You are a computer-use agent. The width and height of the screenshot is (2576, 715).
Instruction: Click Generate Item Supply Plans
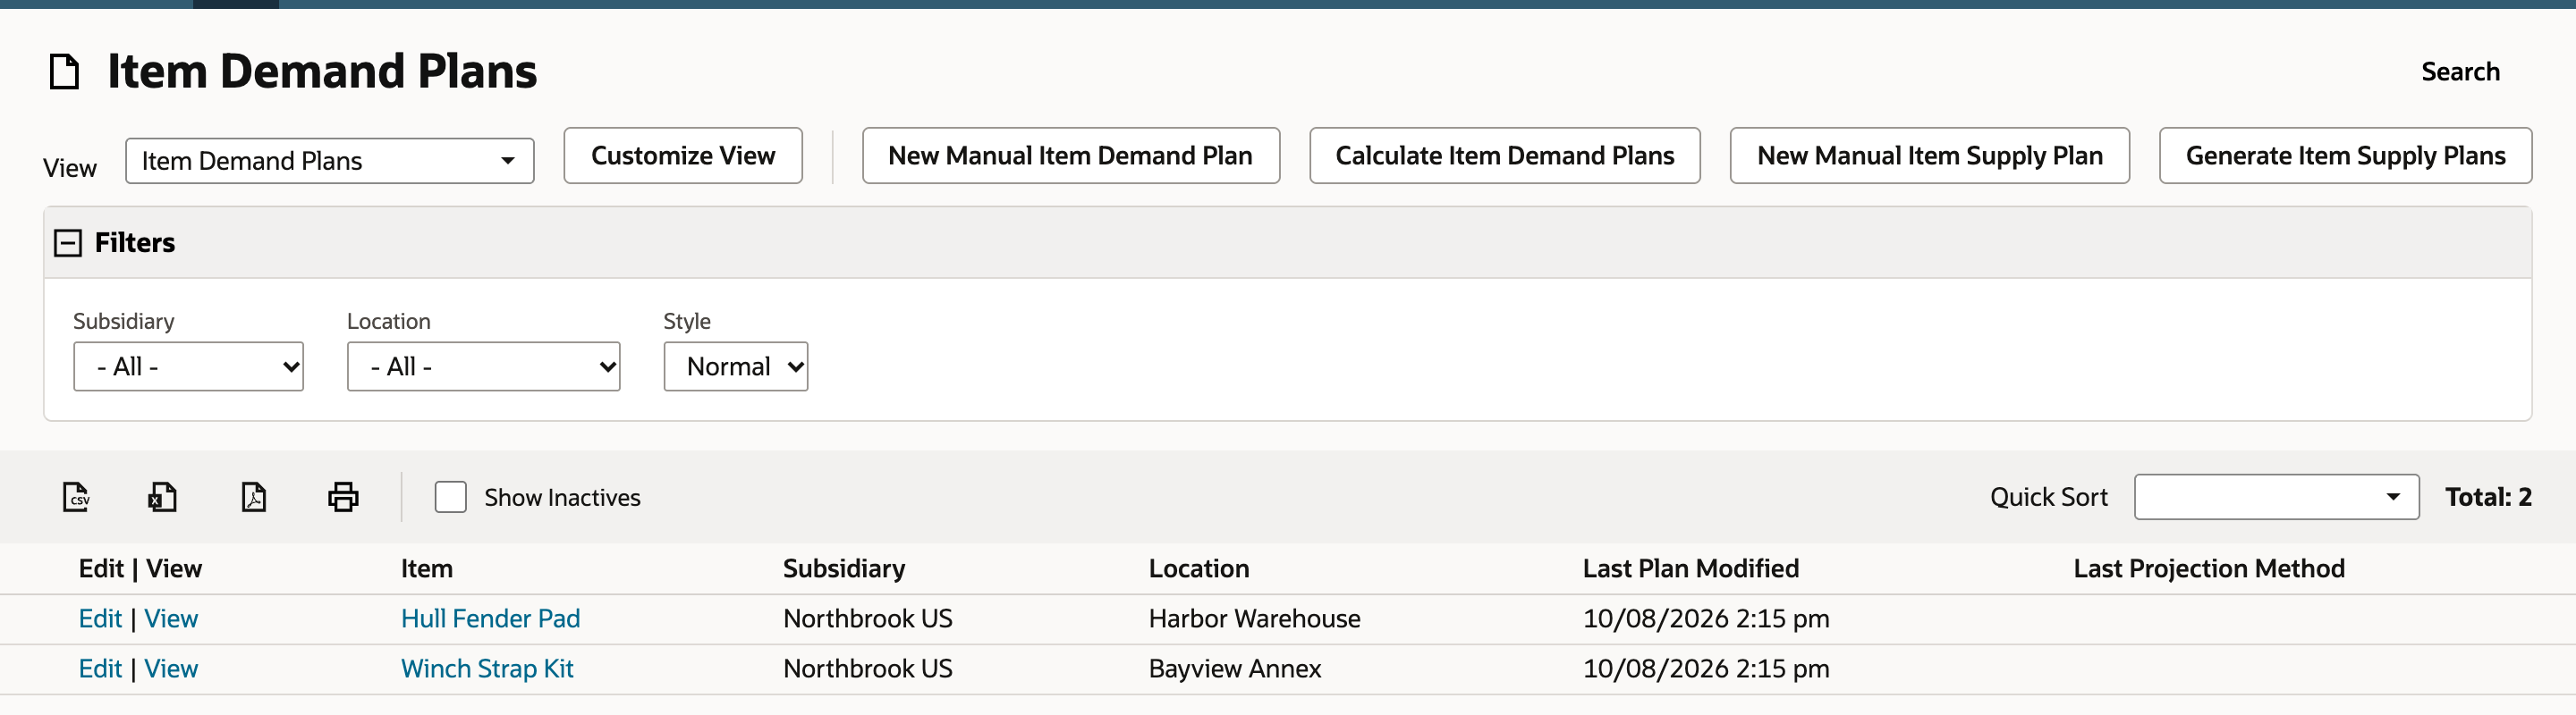coord(2346,156)
